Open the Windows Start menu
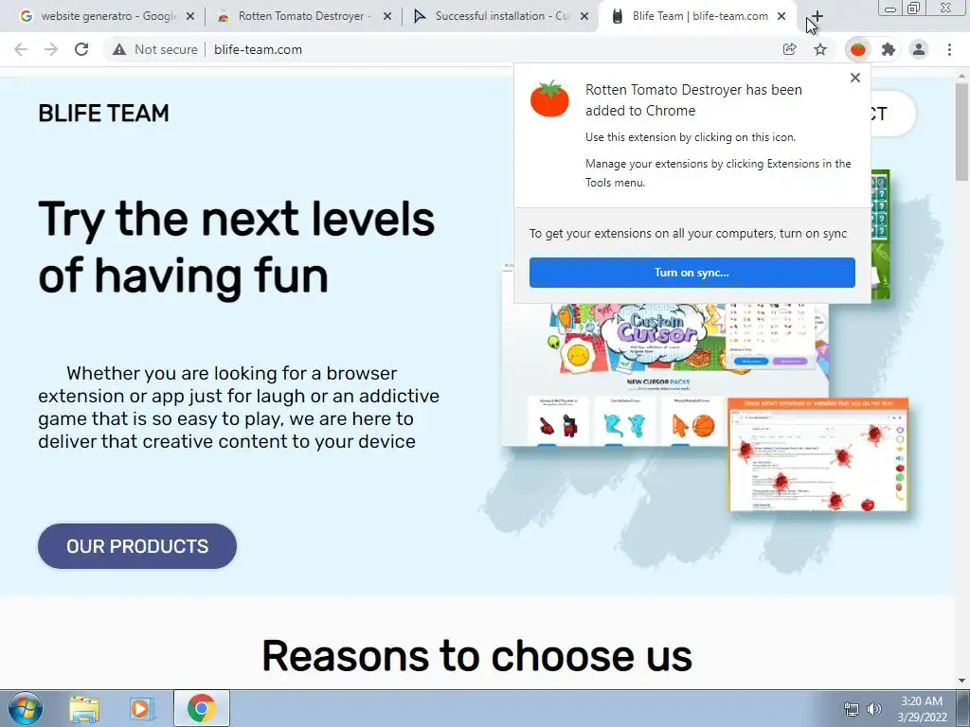Image resolution: width=970 pixels, height=727 pixels. pos(25,708)
